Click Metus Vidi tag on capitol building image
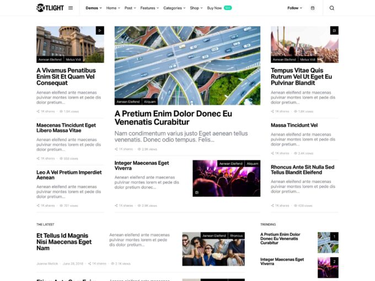Screen dimensions: 375x281 [x=73, y=60]
